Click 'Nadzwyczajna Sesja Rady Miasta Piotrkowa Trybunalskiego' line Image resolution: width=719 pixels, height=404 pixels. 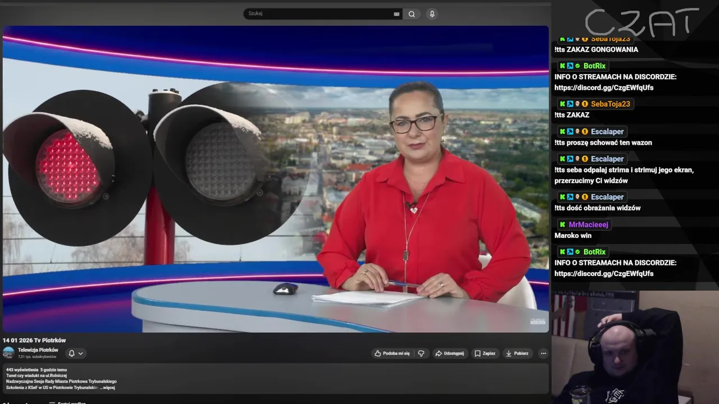61,382
